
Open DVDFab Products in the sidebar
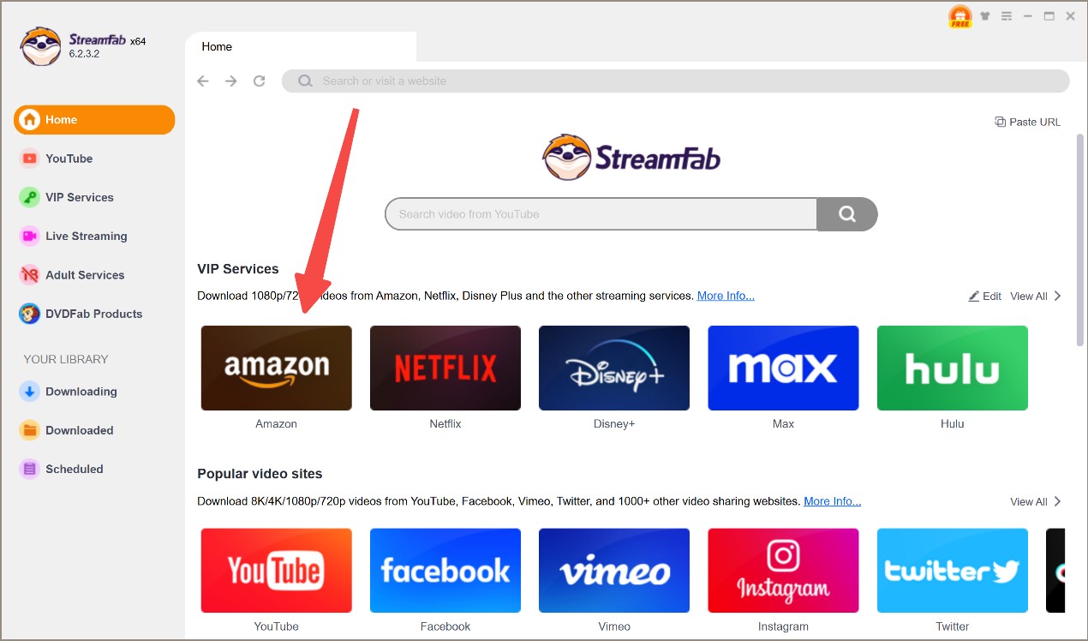[x=94, y=314]
